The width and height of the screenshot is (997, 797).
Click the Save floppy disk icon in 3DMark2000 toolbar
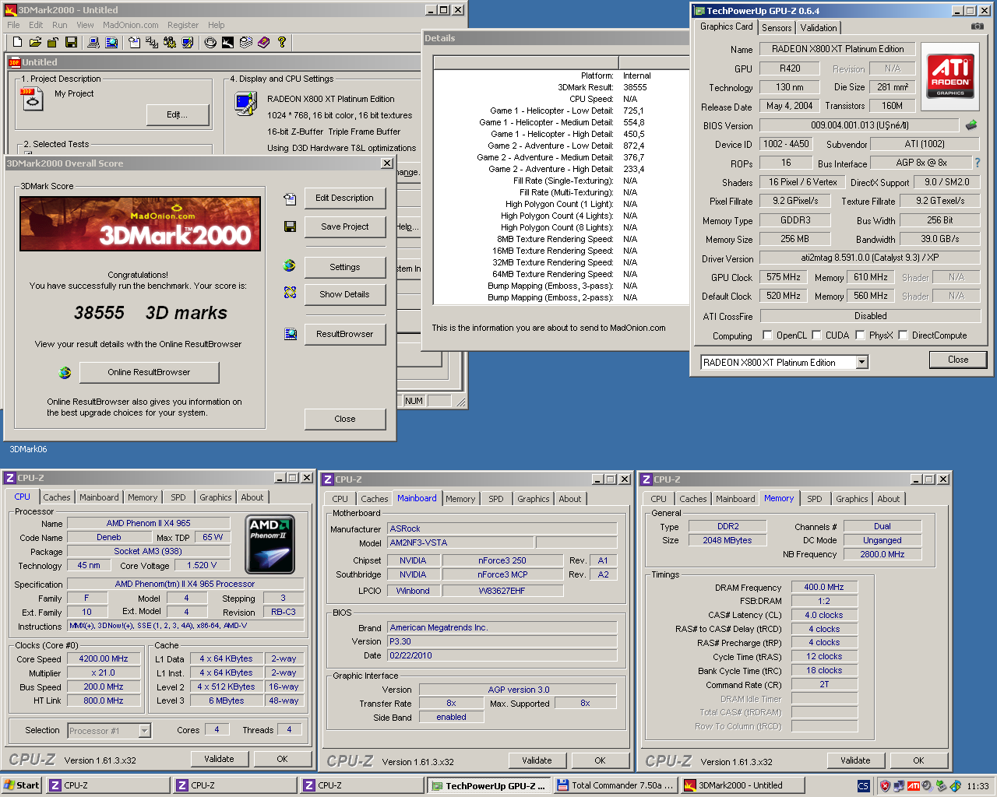pos(71,42)
